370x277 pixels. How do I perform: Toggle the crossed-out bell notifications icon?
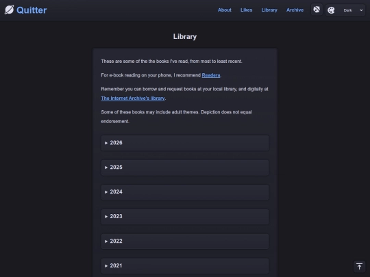[x=317, y=10]
